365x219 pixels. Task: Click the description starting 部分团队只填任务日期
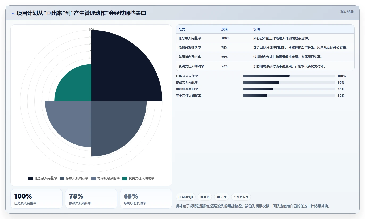(x=300, y=48)
